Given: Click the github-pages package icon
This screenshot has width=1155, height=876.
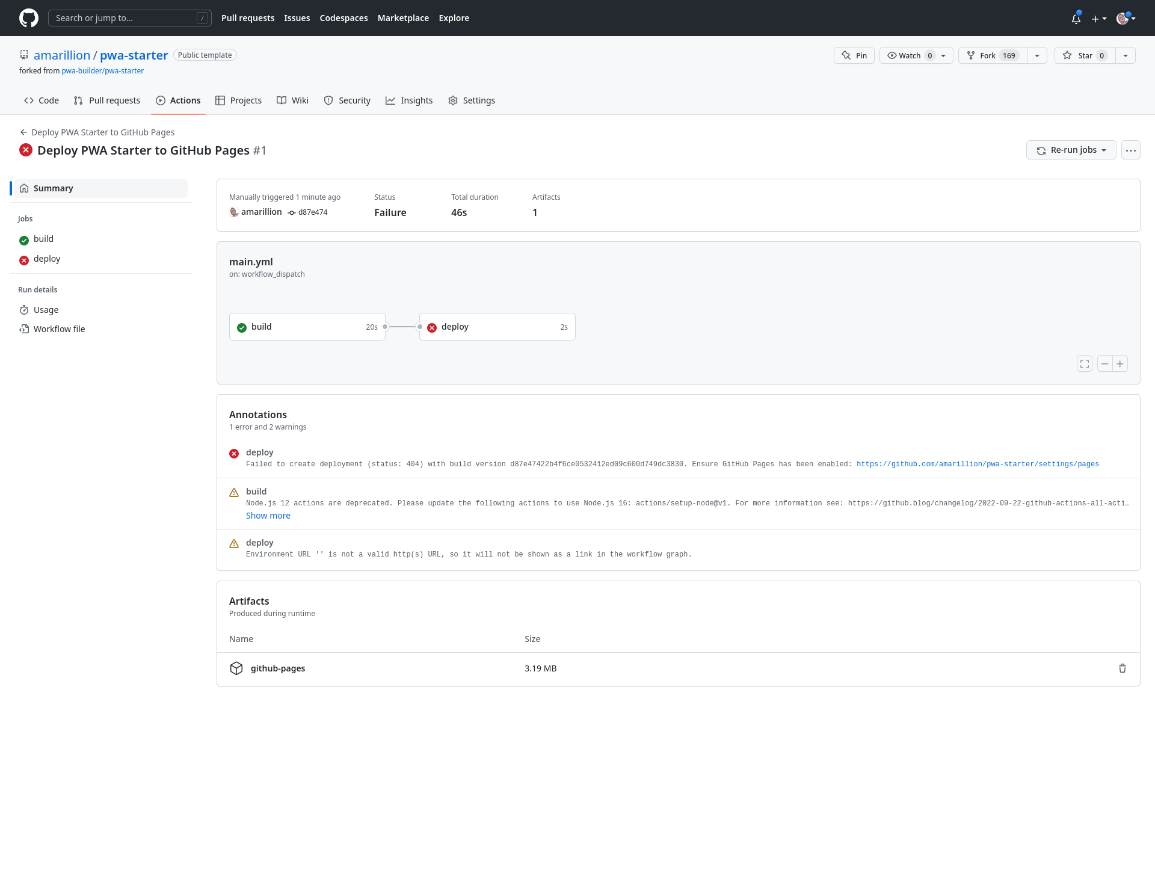Looking at the screenshot, I should pos(236,668).
